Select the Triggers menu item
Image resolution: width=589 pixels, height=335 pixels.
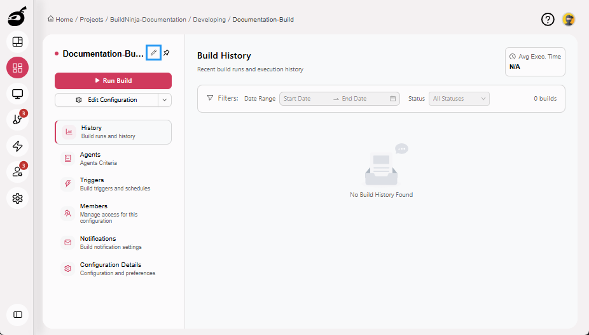pyautogui.click(x=113, y=184)
